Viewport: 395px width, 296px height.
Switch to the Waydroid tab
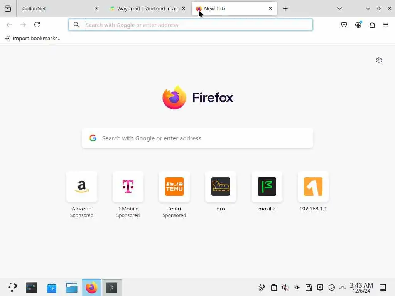pyautogui.click(x=148, y=8)
